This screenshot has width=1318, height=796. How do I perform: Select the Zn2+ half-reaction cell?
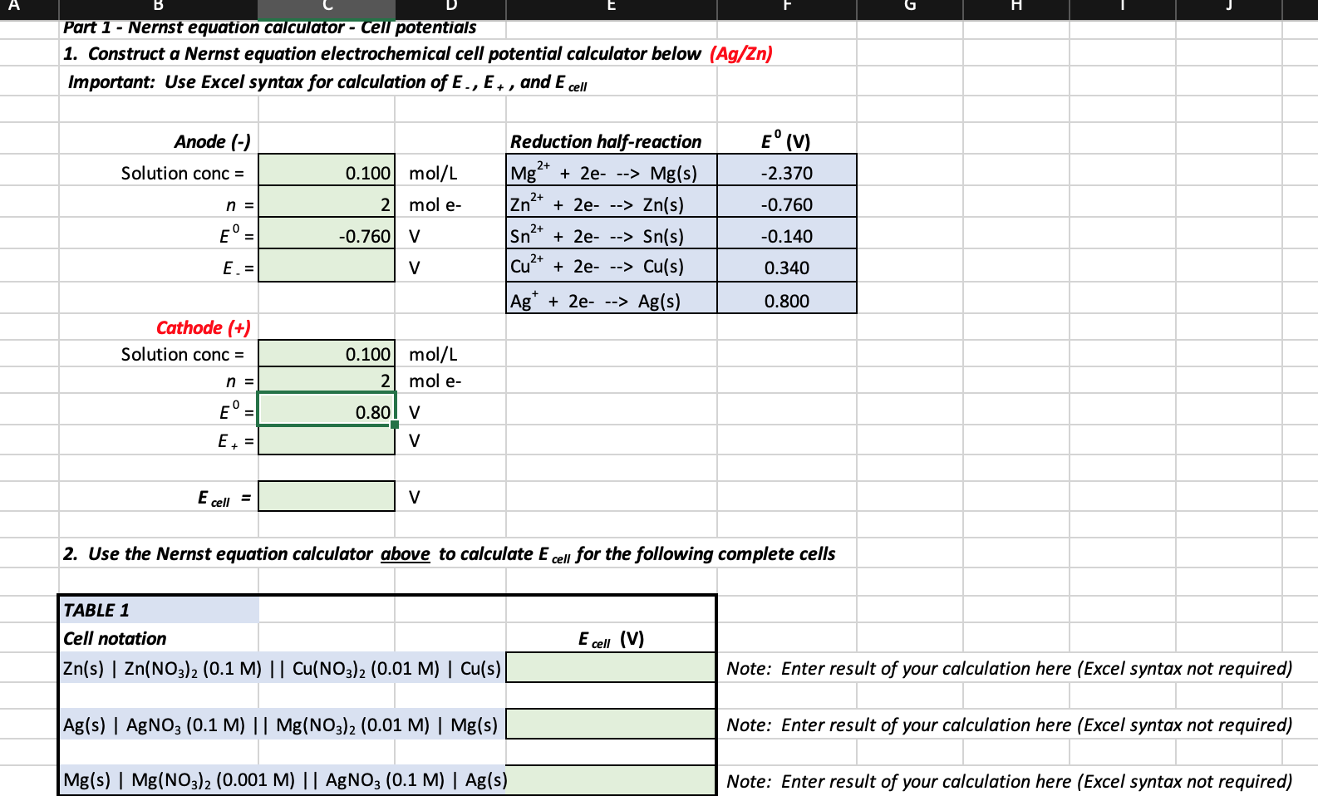612,202
